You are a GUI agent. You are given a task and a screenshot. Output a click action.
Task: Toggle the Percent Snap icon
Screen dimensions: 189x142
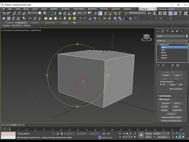[115, 13]
